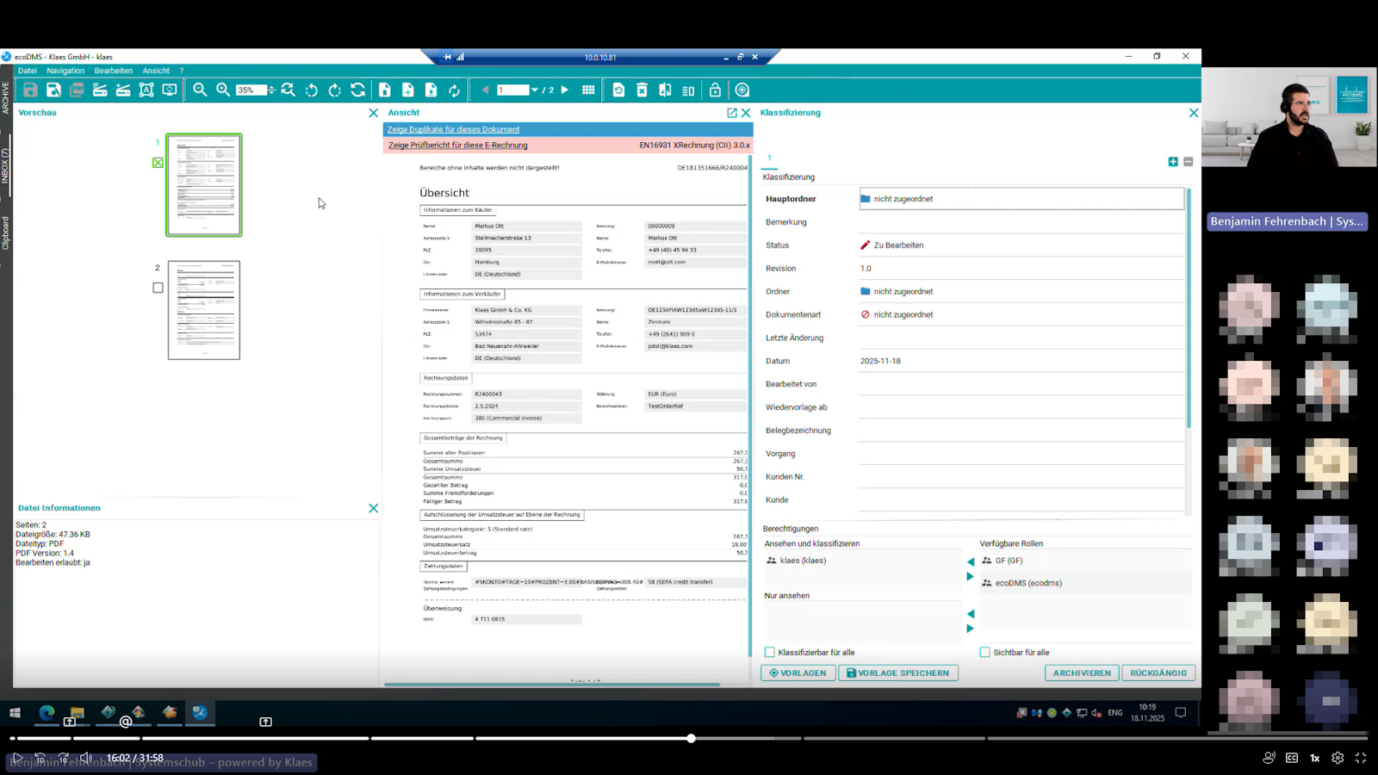Image resolution: width=1378 pixels, height=775 pixels.
Task: Click the video progress bar handle
Action: tap(691, 738)
